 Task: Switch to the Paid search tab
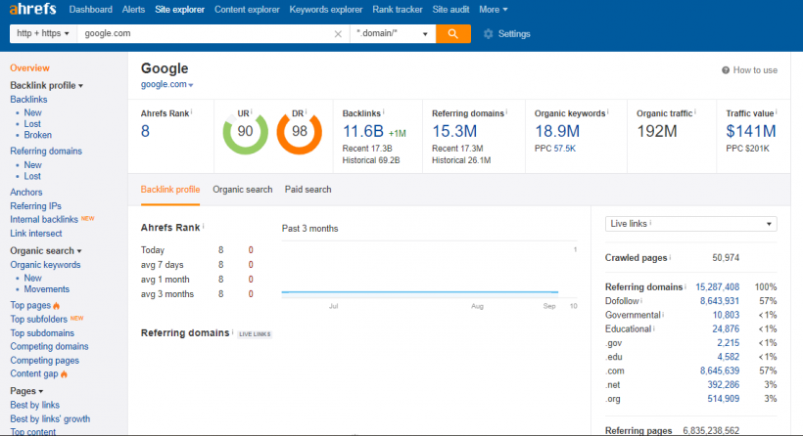(x=307, y=190)
